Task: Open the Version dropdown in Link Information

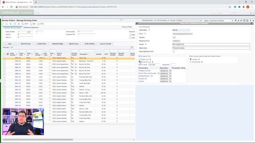Action: (174, 37)
